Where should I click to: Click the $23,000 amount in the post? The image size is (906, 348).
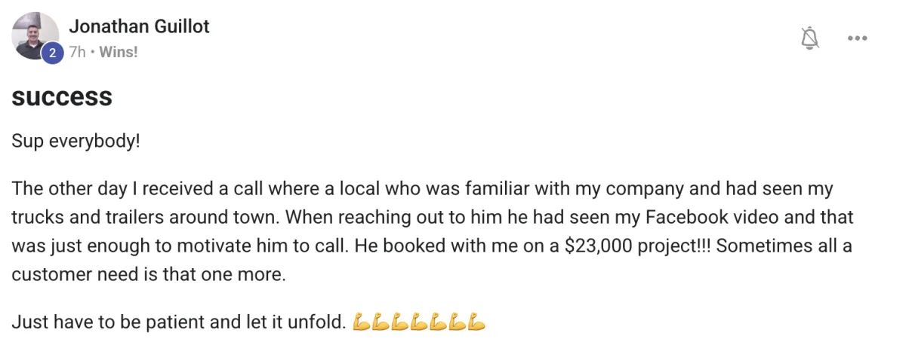[x=596, y=247]
